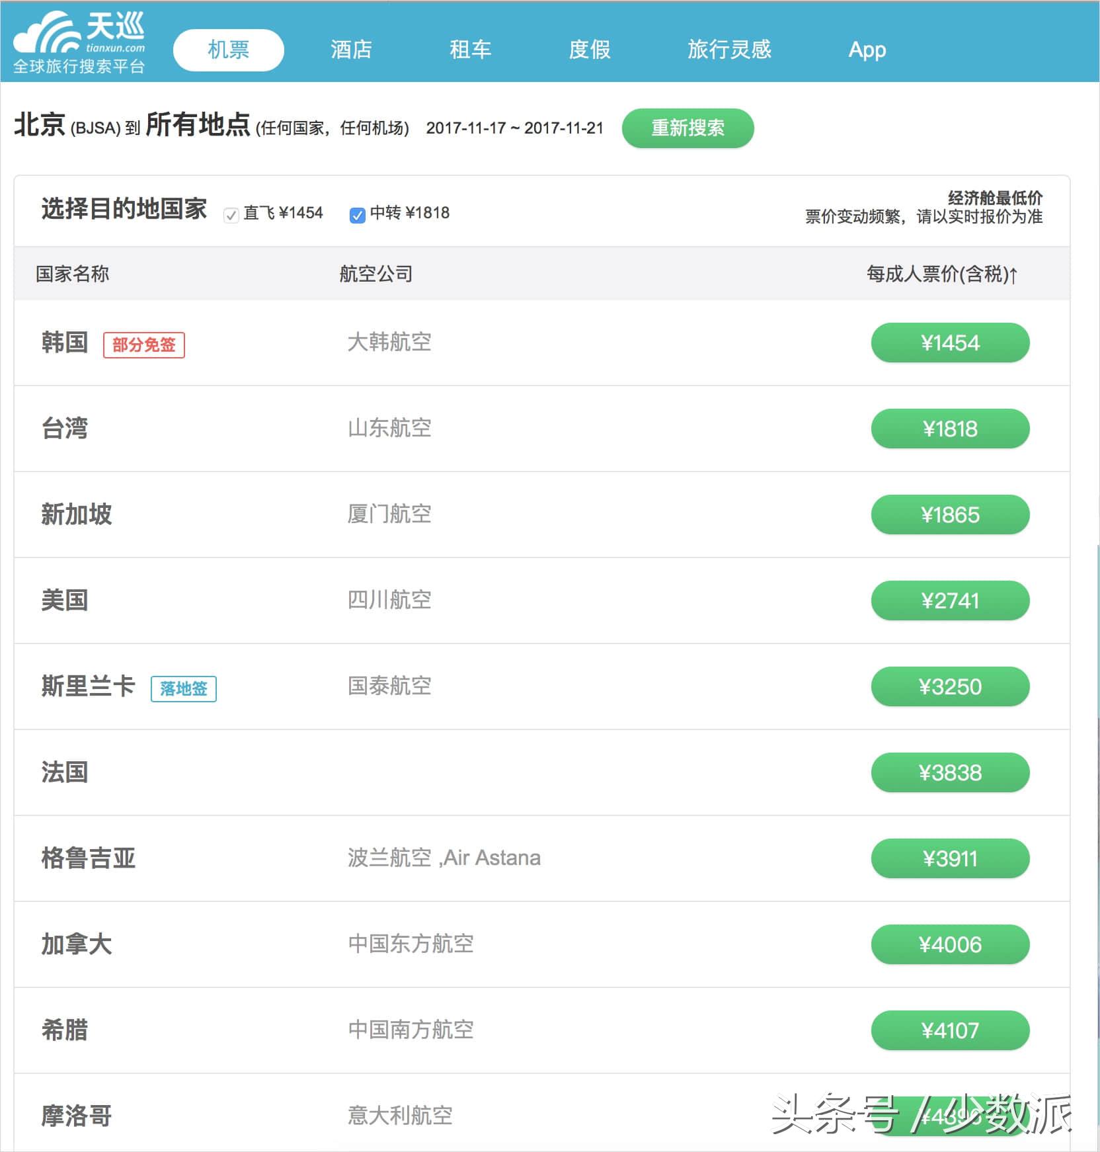
Task: Toggle the price sort arrow on 每成人票价(含税)
Action: [x=1013, y=274]
